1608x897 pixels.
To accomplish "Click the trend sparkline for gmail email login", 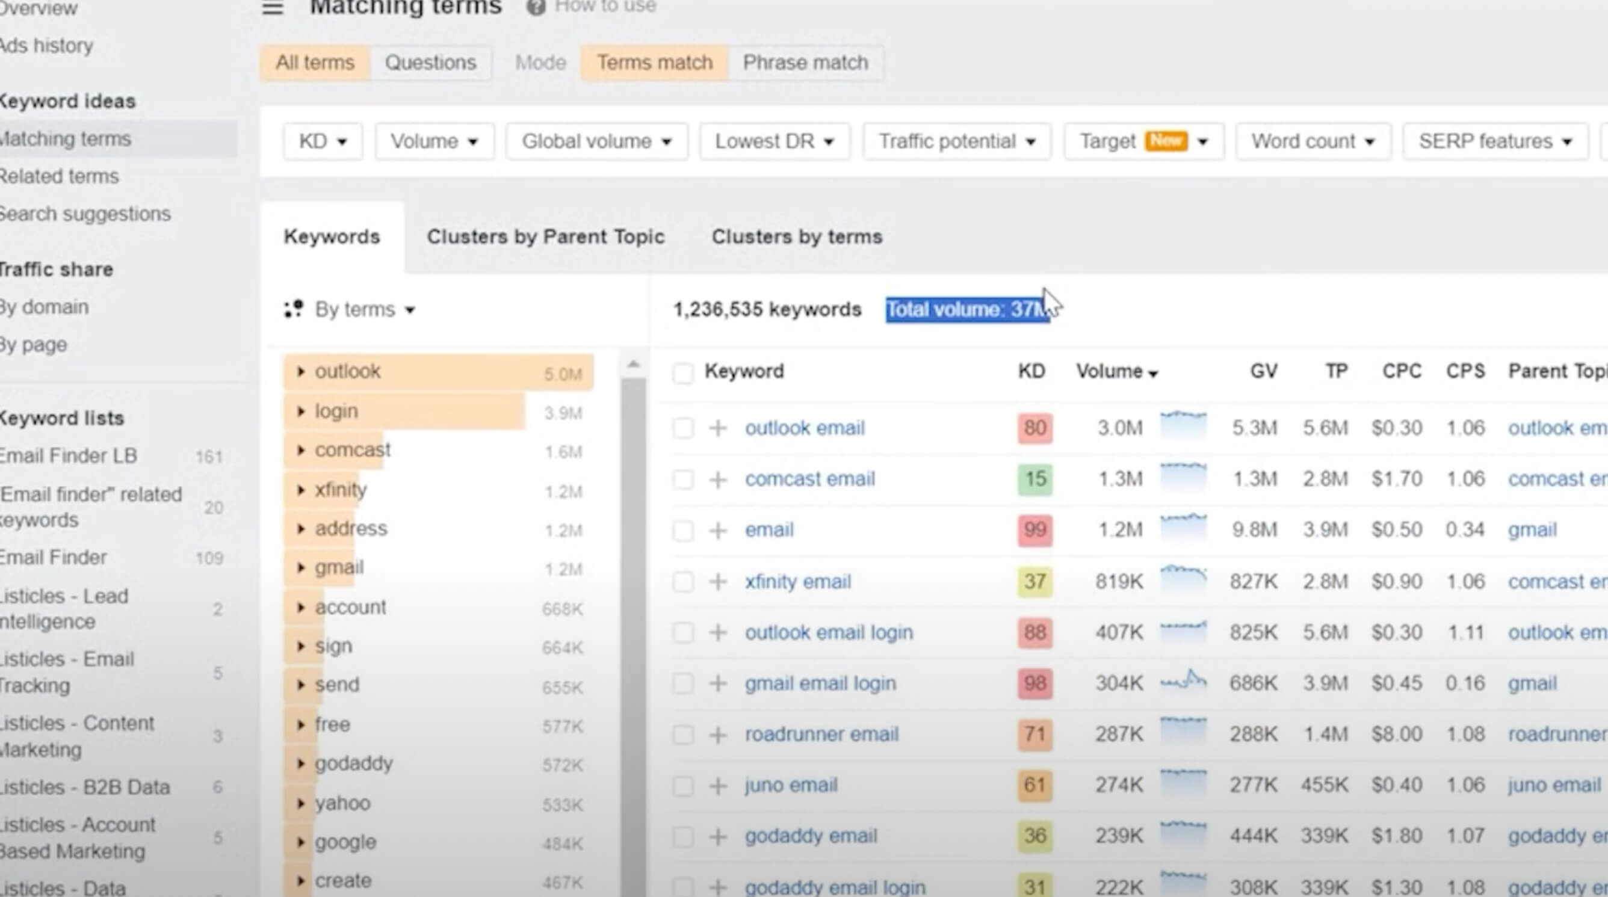I will (1183, 681).
